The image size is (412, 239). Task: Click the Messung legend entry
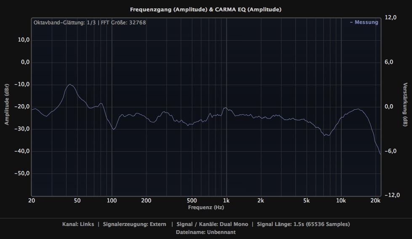click(x=364, y=22)
